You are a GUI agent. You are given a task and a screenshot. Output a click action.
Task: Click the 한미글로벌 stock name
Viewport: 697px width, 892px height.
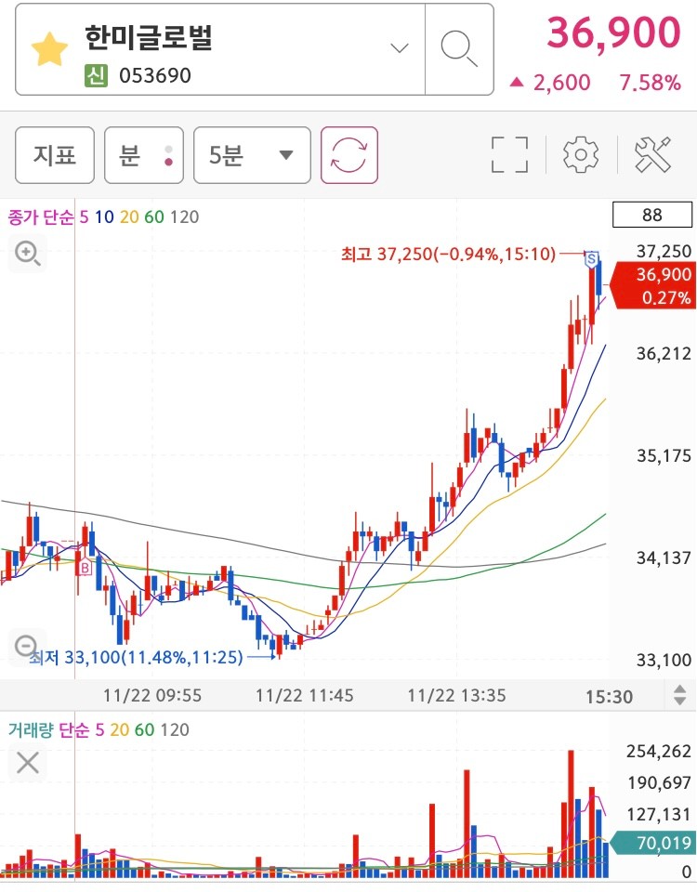coord(149,37)
